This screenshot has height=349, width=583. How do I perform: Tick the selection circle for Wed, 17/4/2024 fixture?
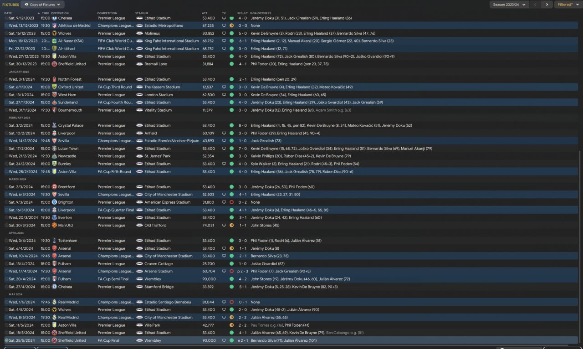click(x=6, y=272)
